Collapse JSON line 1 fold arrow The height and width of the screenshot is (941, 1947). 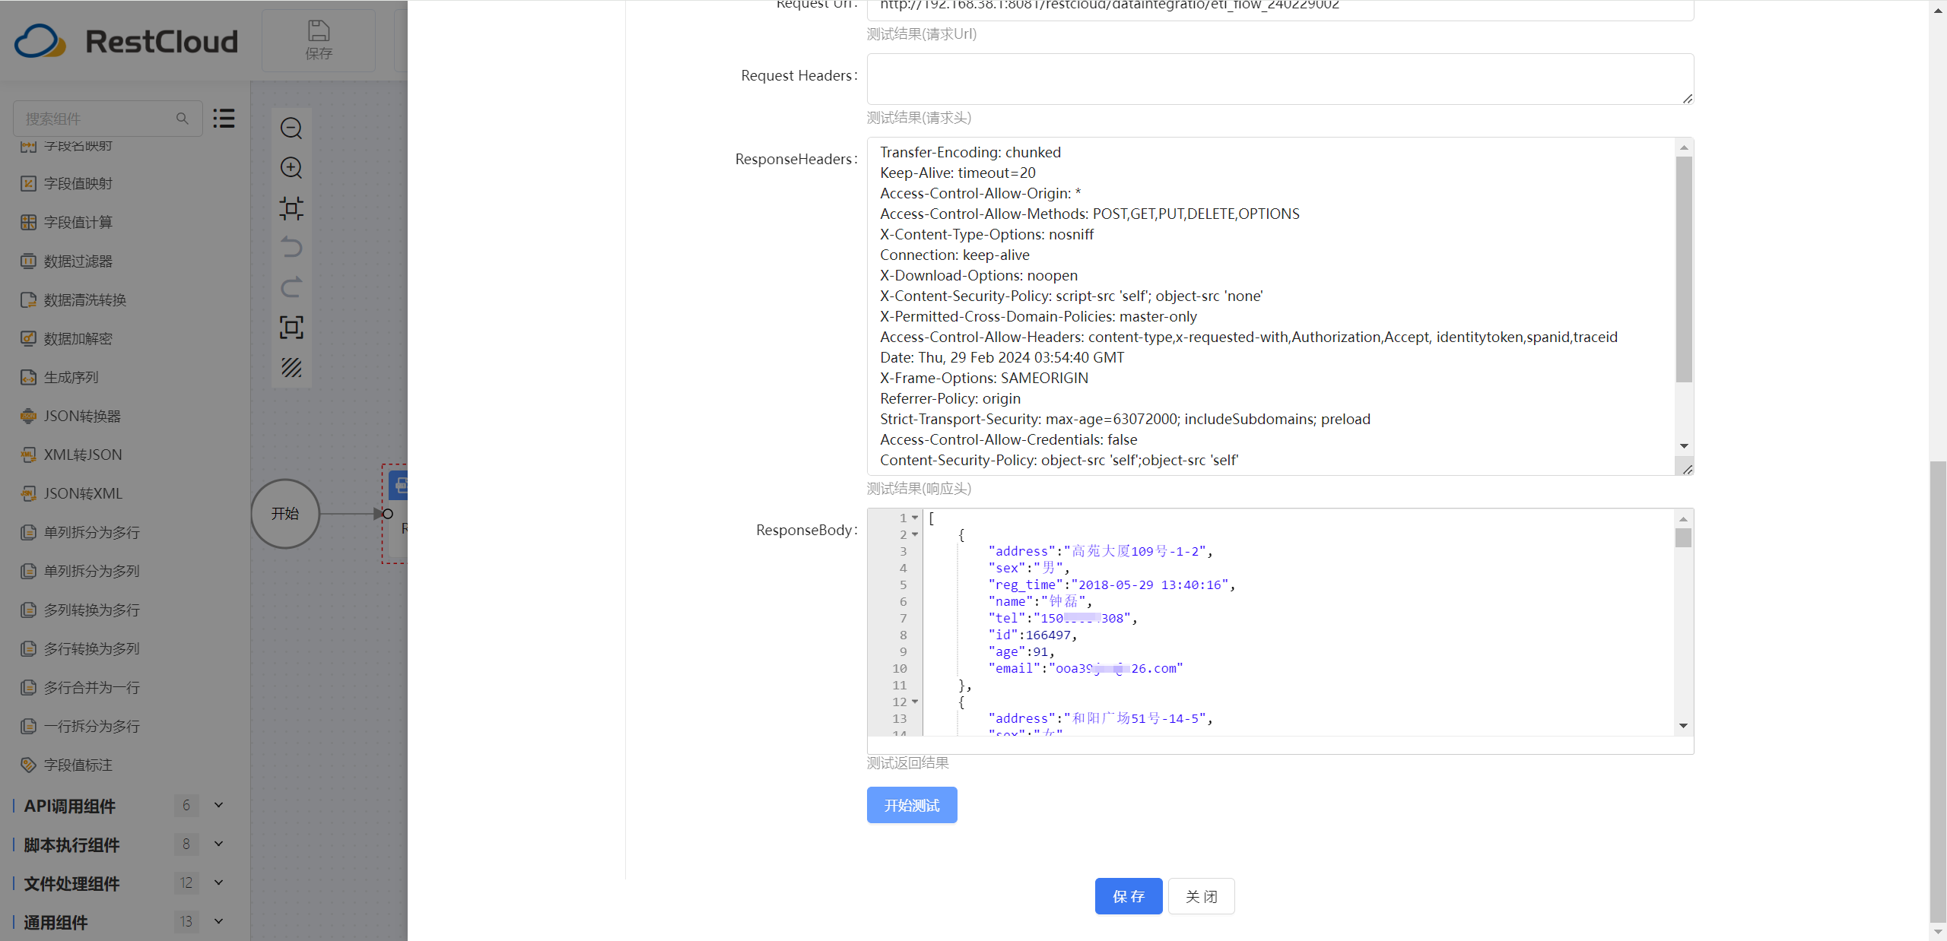(x=915, y=518)
